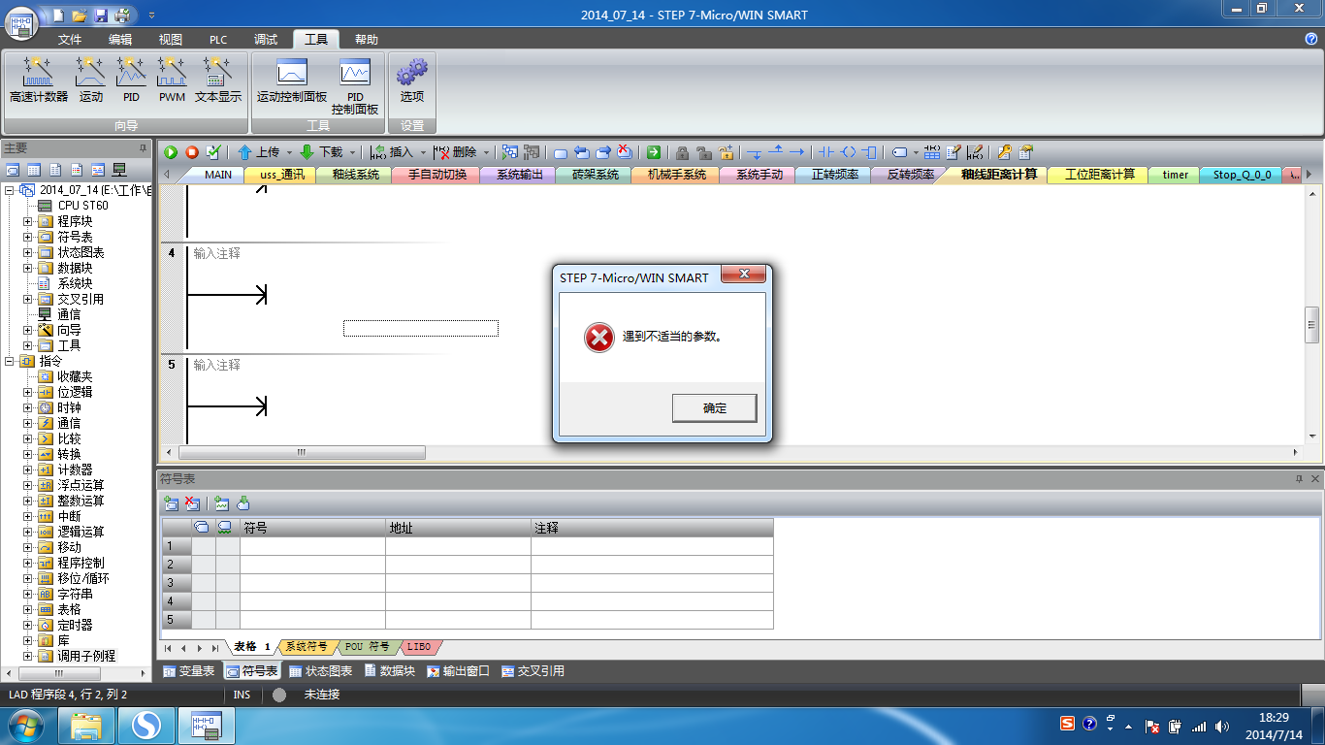Open the PLC ribbon tab
The image size is (1325, 745).
click(x=218, y=40)
